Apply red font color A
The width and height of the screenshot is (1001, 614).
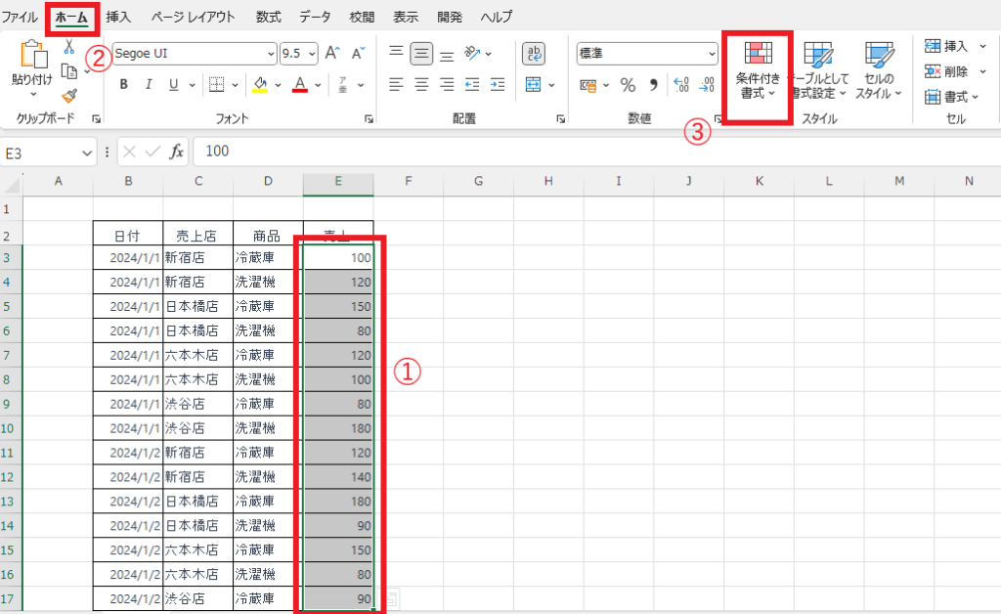pos(300,84)
